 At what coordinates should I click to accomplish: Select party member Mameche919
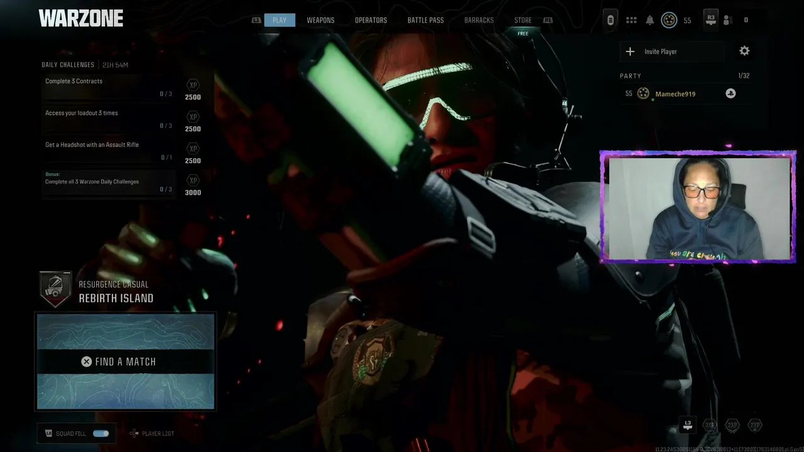tap(685, 94)
